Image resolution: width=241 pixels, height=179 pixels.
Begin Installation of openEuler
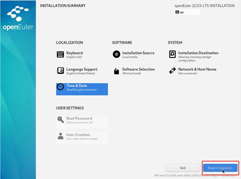click(x=220, y=168)
